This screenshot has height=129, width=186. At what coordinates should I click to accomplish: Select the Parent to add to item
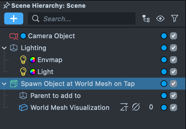click(55, 96)
